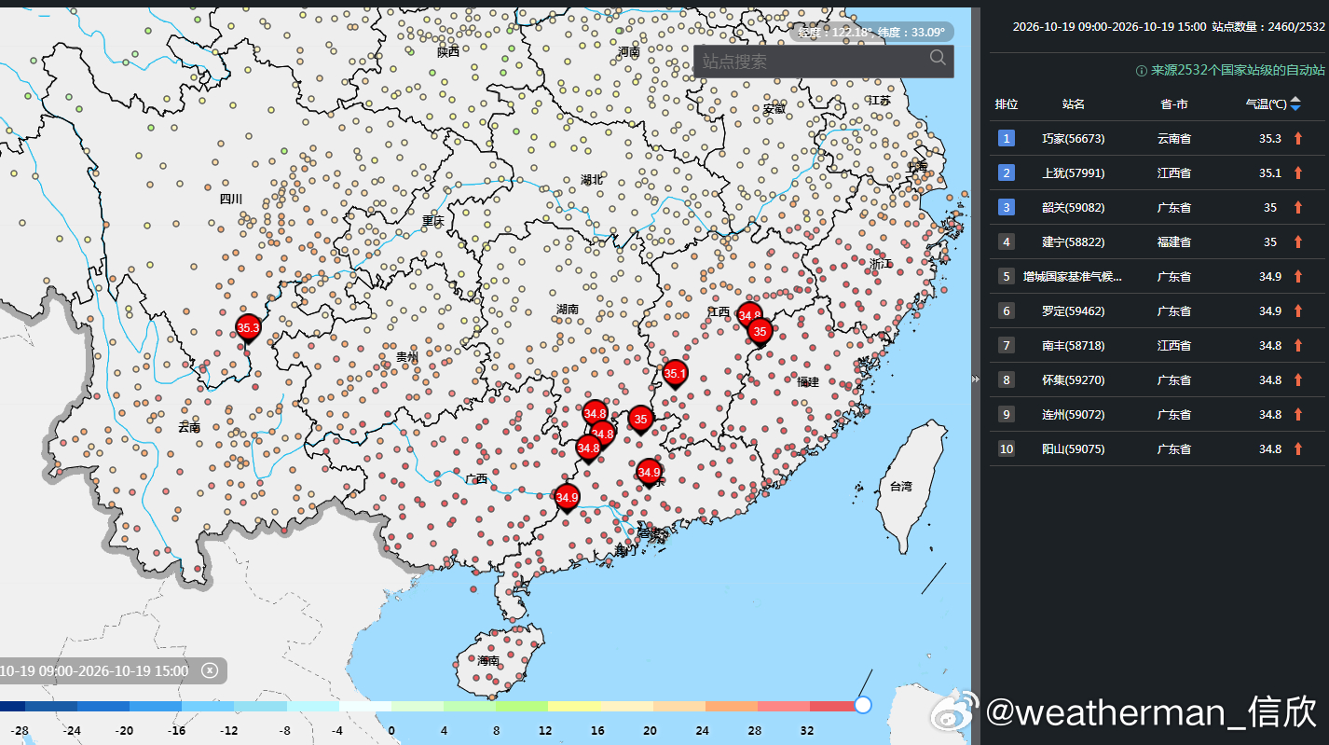
Task: Click the trend arrow in 罗定 row
Action: coord(1297,310)
